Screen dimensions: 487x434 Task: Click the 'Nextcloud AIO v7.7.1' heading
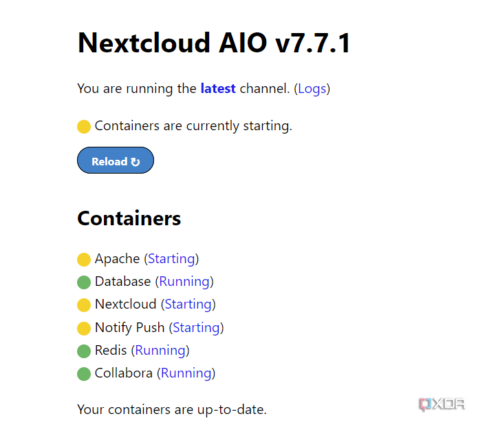214,43
